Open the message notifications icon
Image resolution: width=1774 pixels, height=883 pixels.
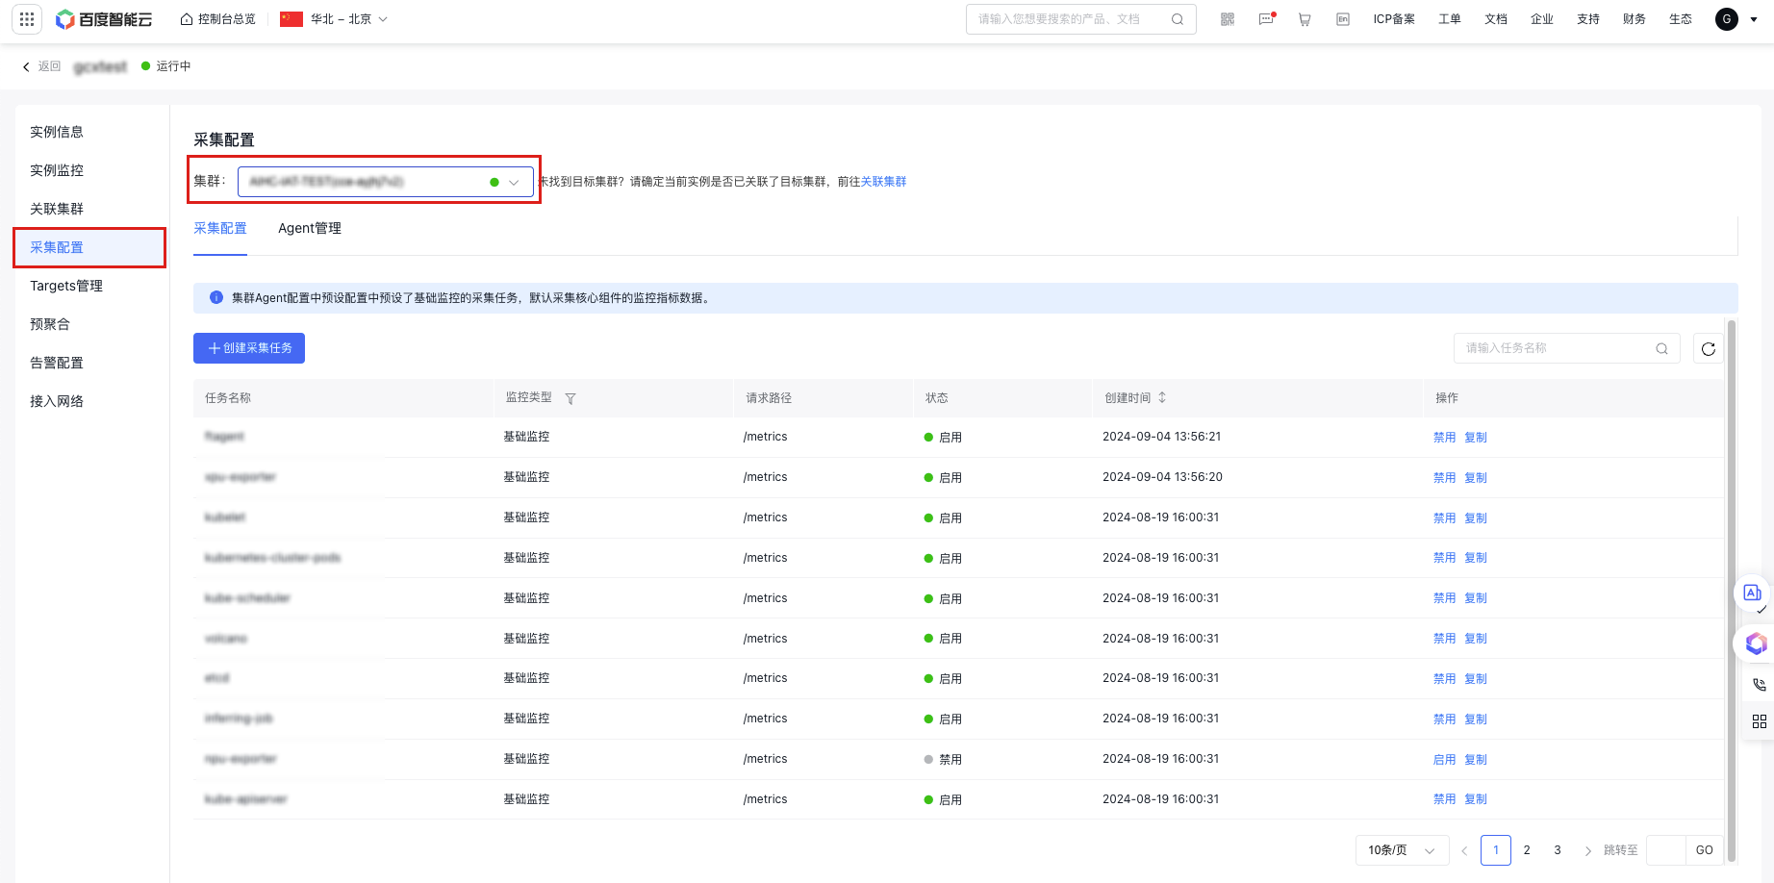click(x=1267, y=19)
